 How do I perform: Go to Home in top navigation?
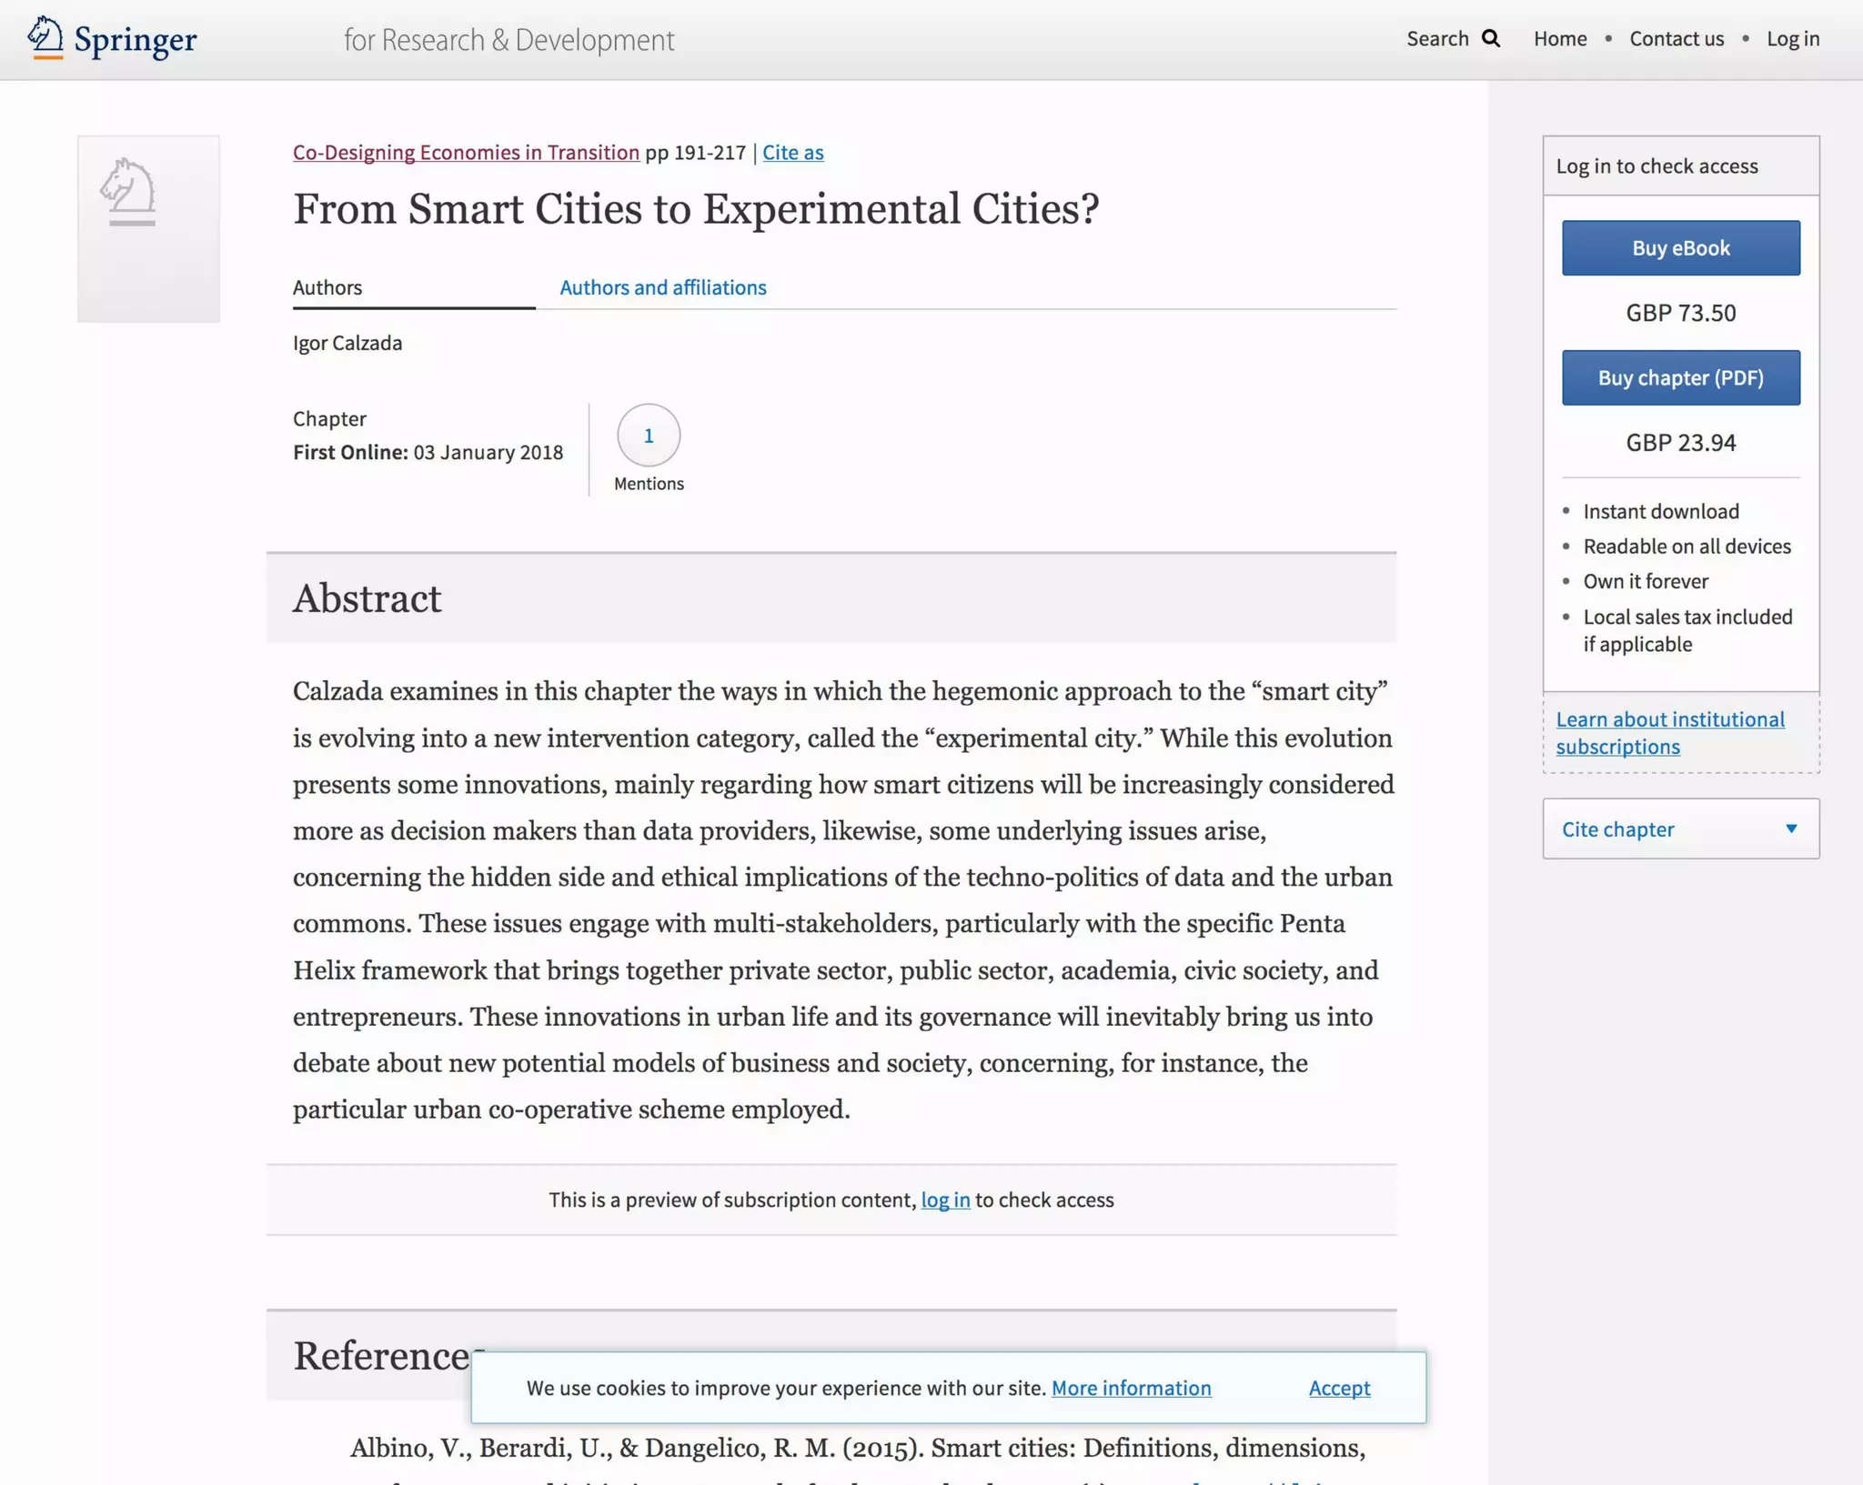1559,38
